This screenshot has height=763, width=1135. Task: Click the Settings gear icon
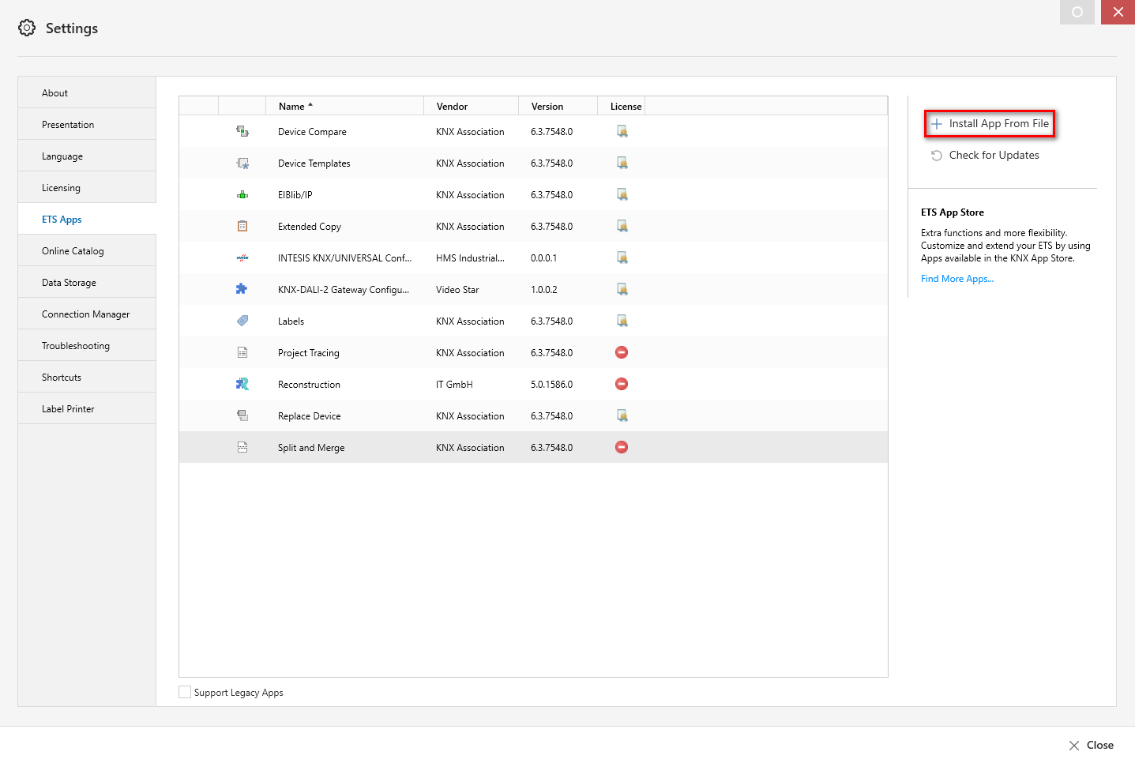point(27,28)
